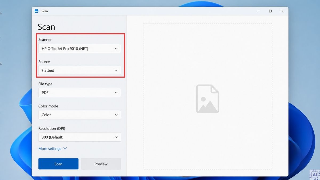
Task: Click the Preview button
Action: (101, 164)
